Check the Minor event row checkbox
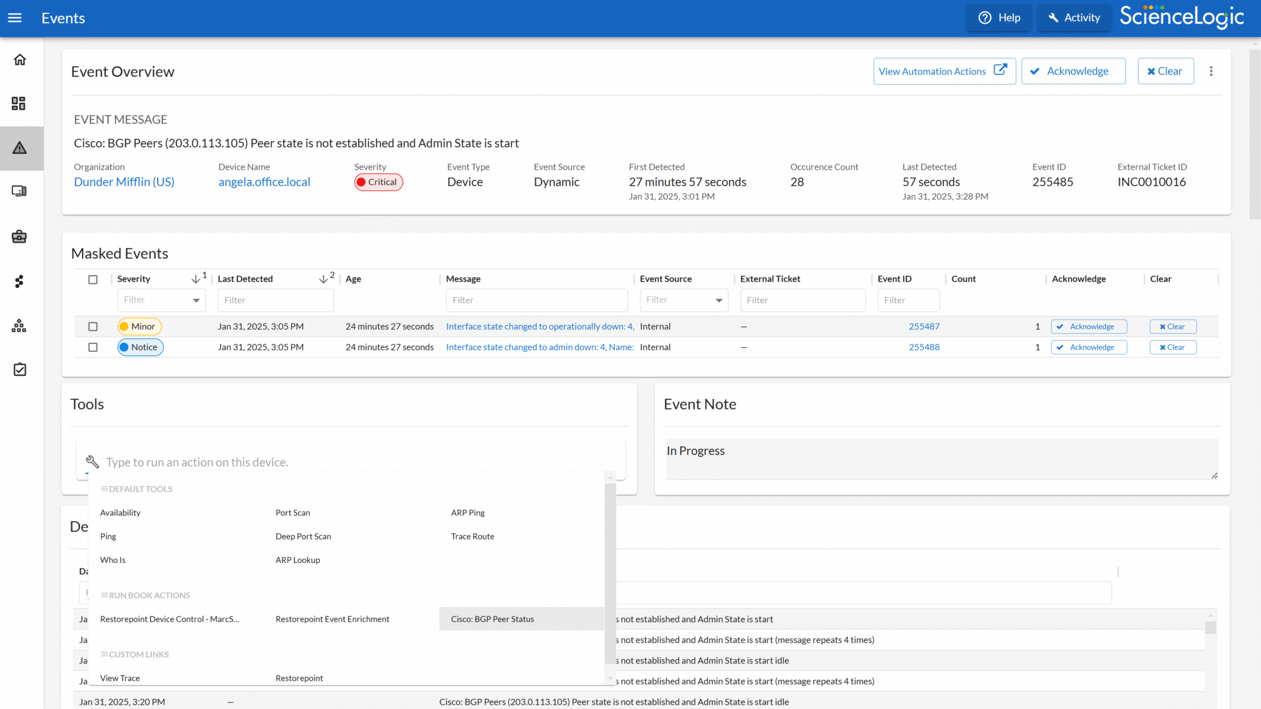 pyautogui.click(x=93, y=326)
